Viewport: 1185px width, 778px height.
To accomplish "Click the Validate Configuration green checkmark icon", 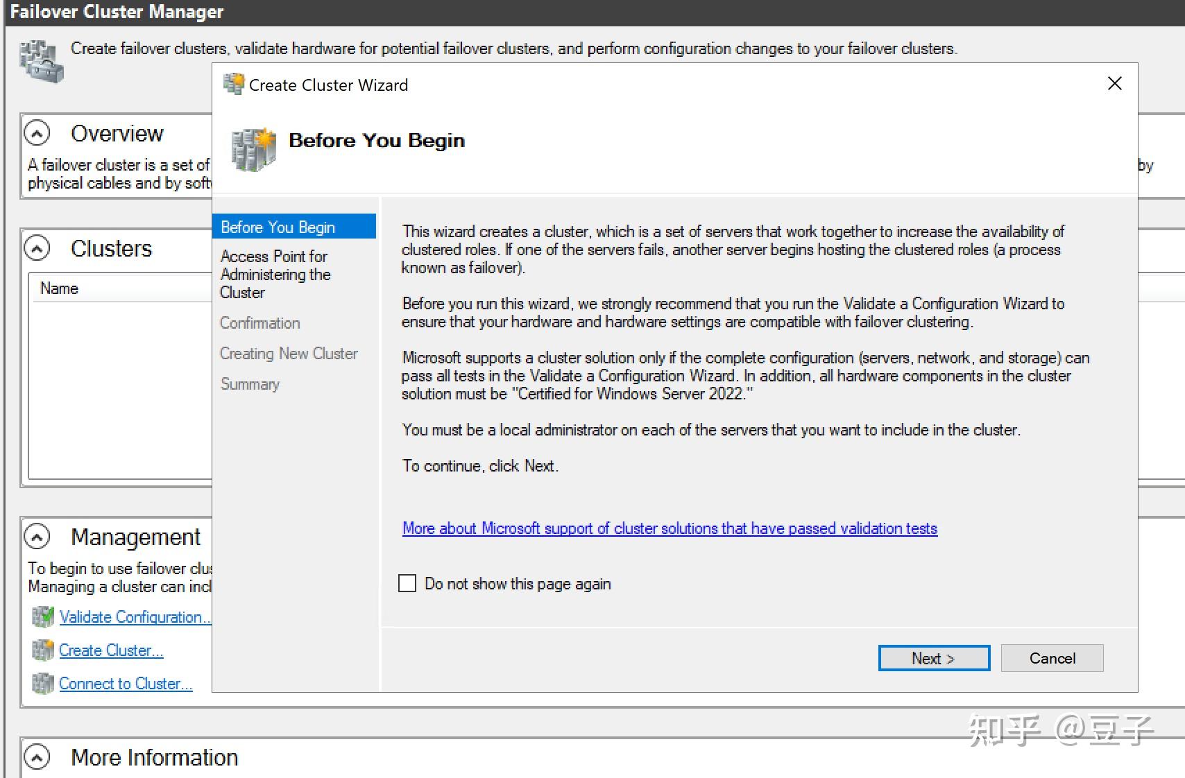I will (42, 616).
